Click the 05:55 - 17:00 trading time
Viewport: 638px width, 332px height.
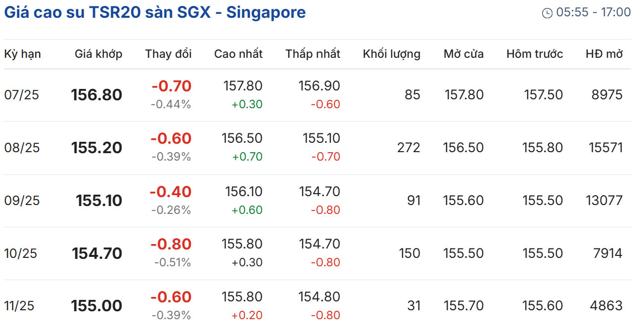(x=593, y=12)
